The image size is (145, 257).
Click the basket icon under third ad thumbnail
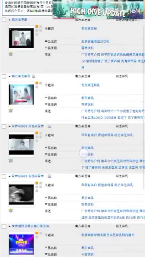[x=11, y=160]
